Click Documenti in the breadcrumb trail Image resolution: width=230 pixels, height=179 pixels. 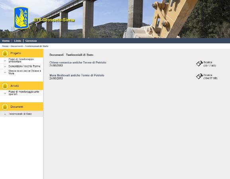tap(17, 46)
